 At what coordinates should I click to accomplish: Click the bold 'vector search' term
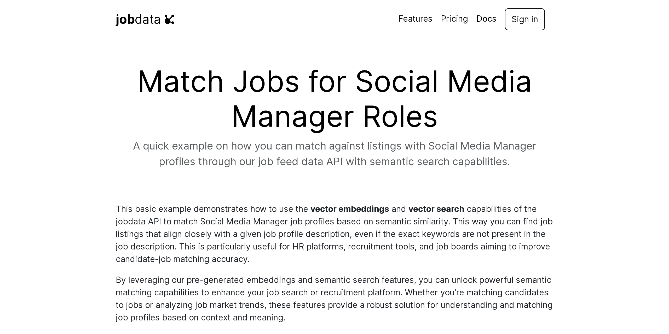point(436,209)
